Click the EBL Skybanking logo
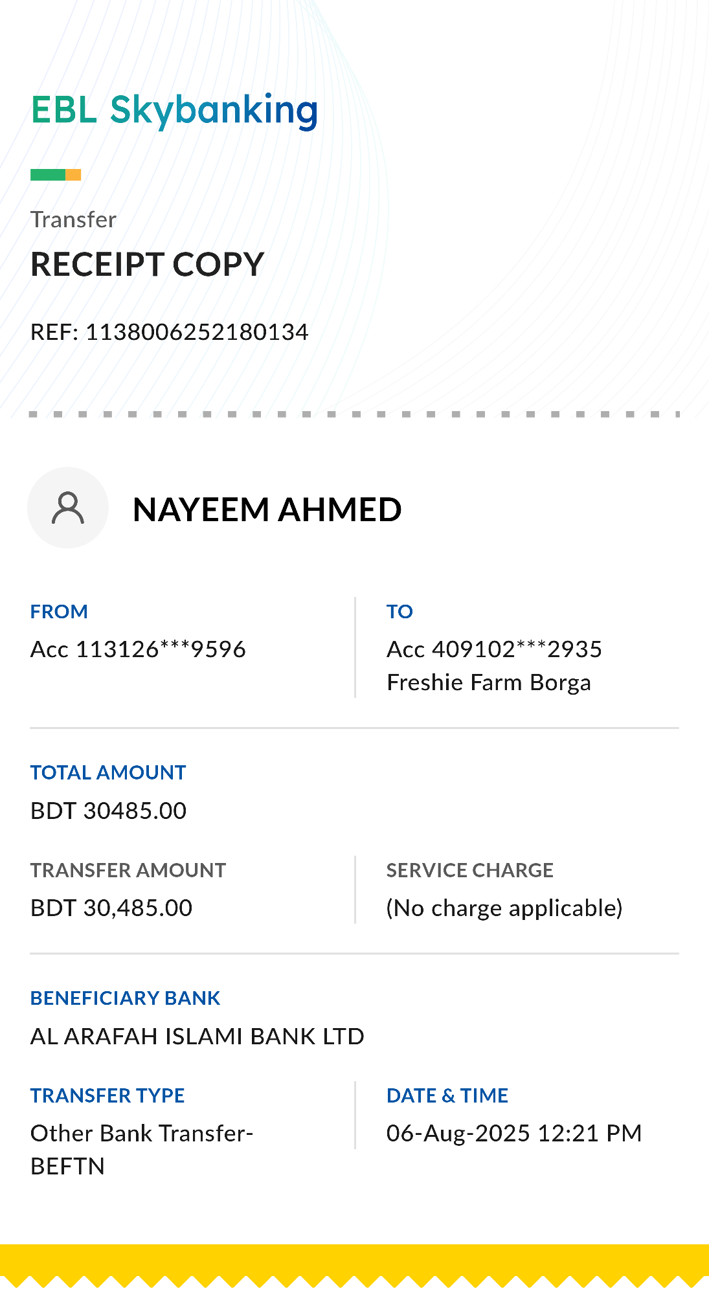 [x=174, y=111]
